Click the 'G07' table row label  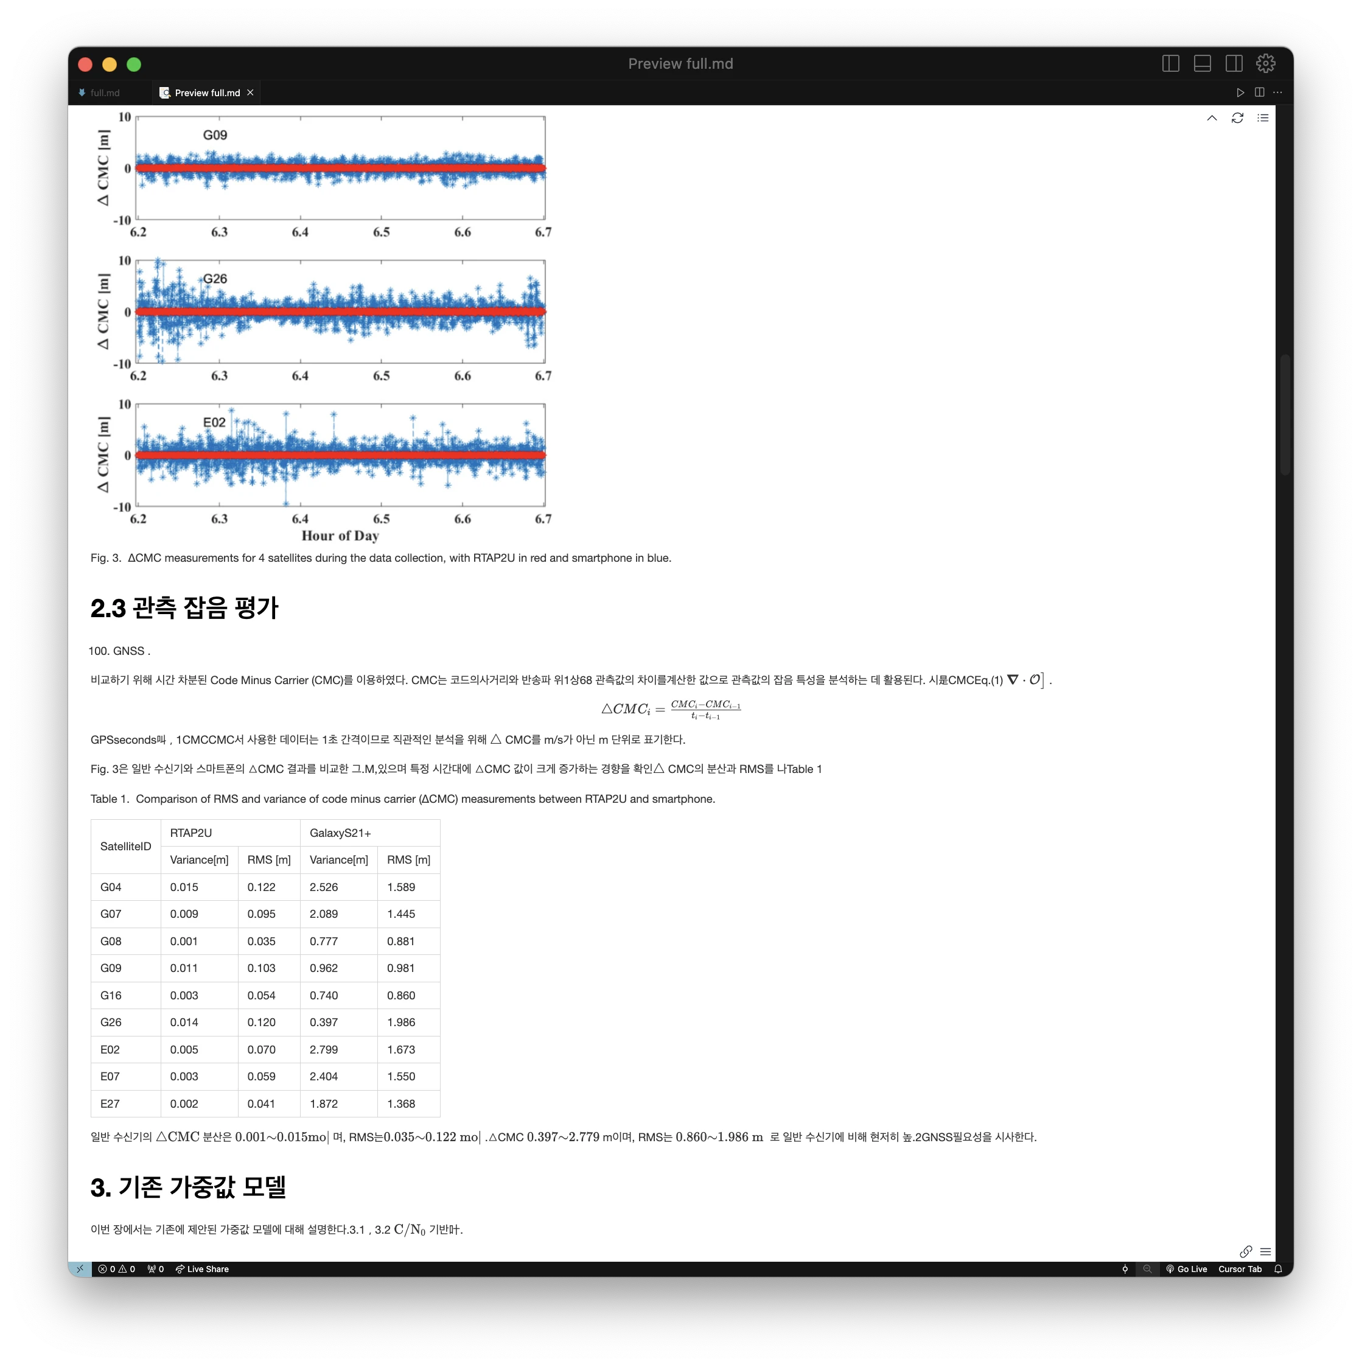[110, 914]
